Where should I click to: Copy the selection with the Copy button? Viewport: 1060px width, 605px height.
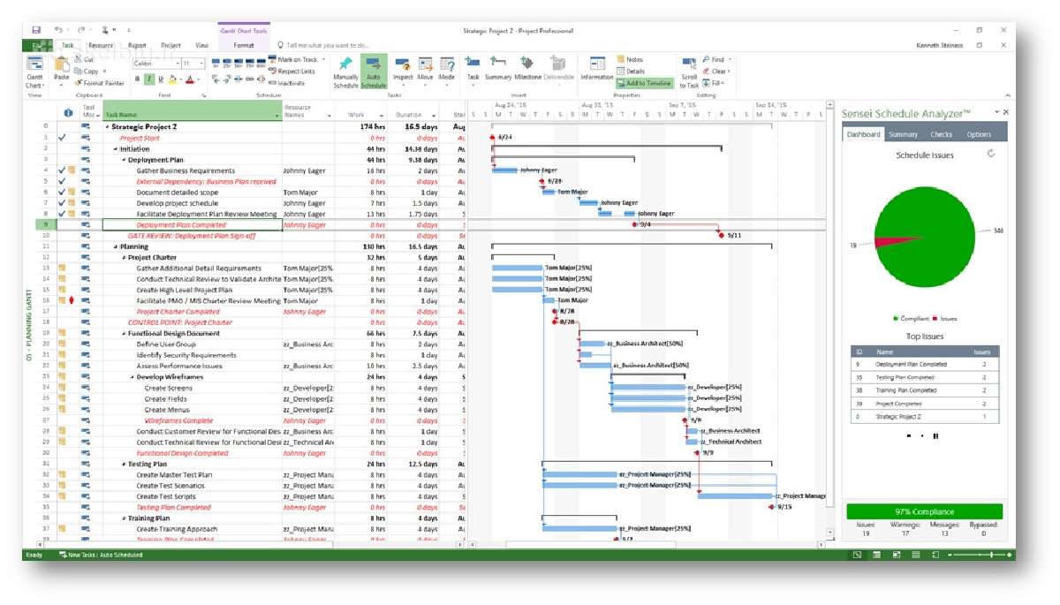pyautogui.click(x=87, y=72)
